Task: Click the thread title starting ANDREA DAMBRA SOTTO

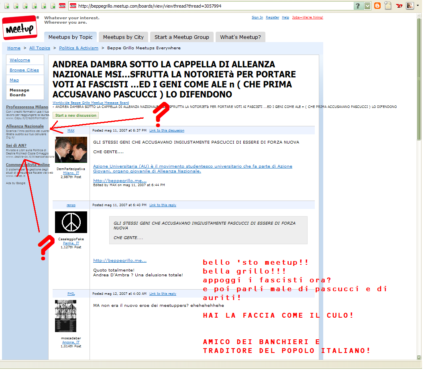Action: [174, 79]
